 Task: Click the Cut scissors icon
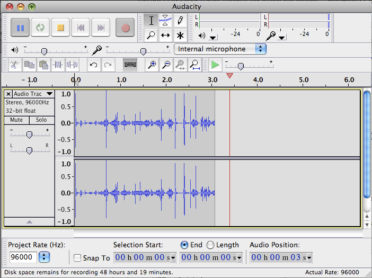tap(15, 65)
